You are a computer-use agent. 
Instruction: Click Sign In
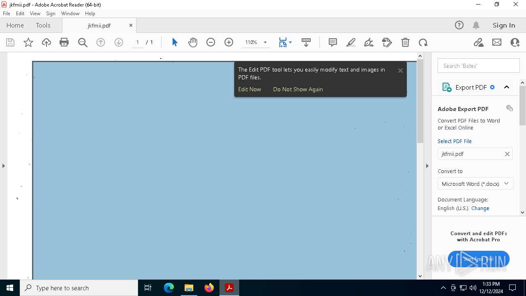(504, 25)
